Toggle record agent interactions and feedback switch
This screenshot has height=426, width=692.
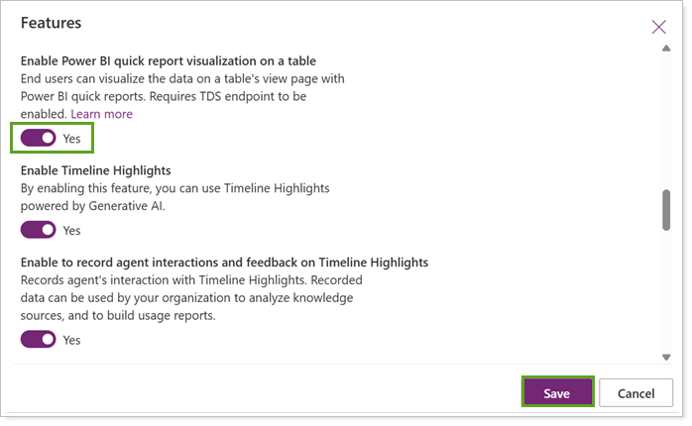[x=38, y=340]
